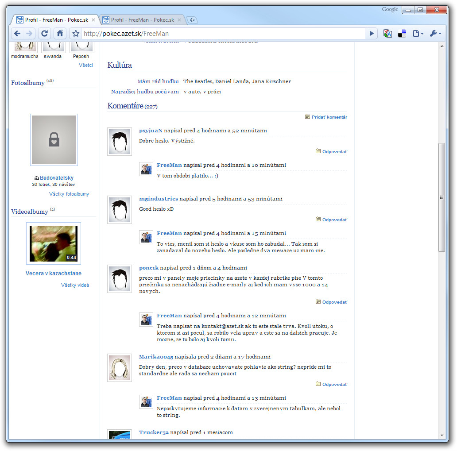Switch to the second Profil - FreeMan tab
This screenshot has height=451, width=457.
pyautogui.click(x=142, y=20)
